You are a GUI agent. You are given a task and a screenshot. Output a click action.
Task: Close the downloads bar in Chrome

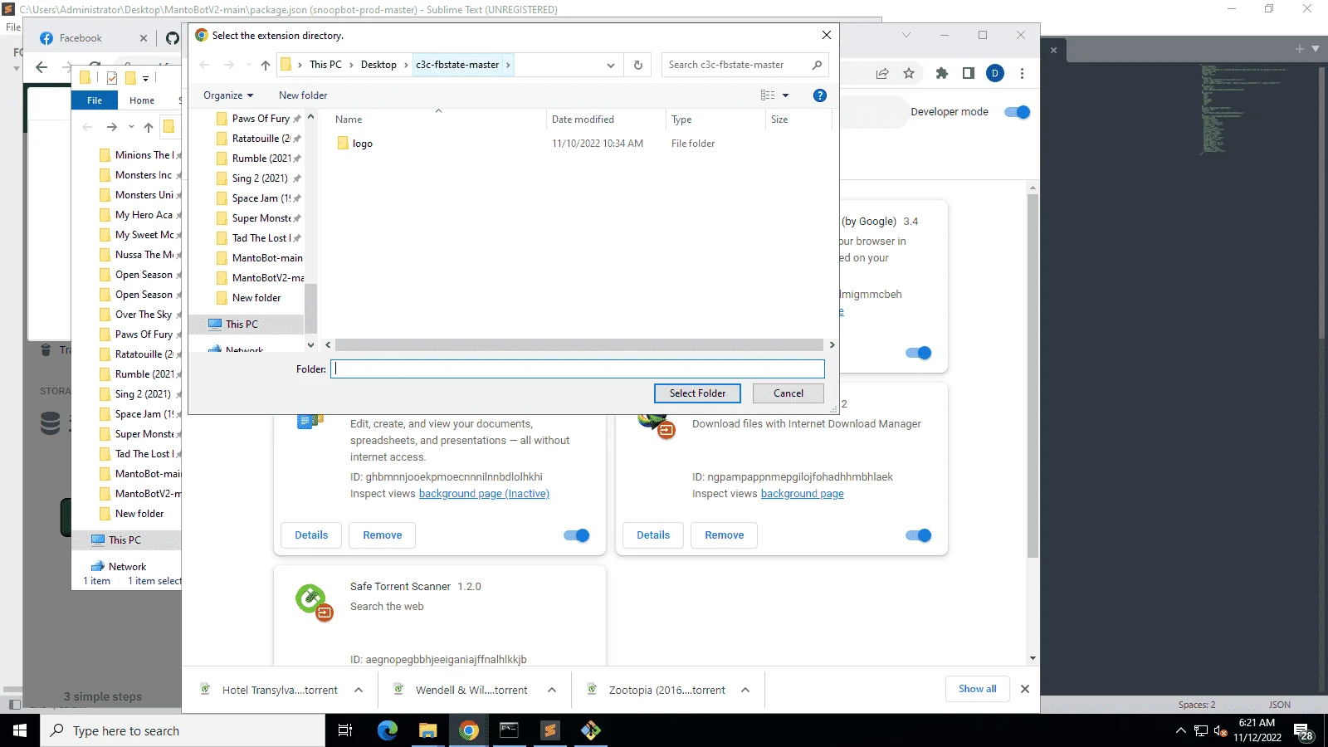coord(1025,689)
